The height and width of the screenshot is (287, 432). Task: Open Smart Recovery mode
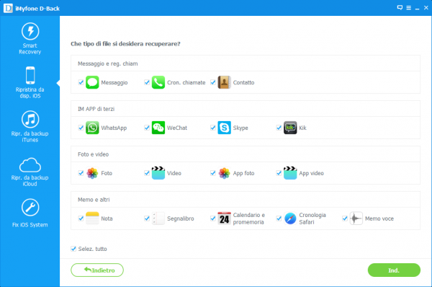(30, 39)
